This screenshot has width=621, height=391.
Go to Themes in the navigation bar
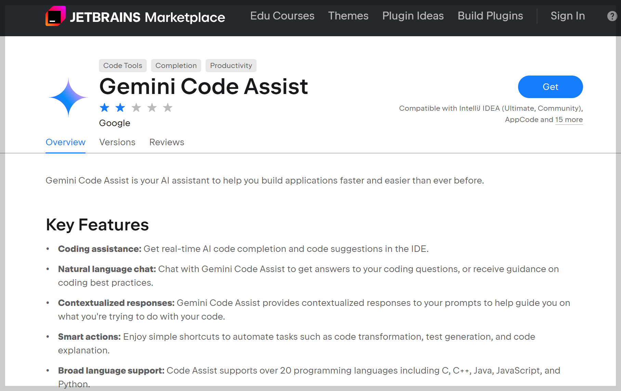click(x=348, y=16)
